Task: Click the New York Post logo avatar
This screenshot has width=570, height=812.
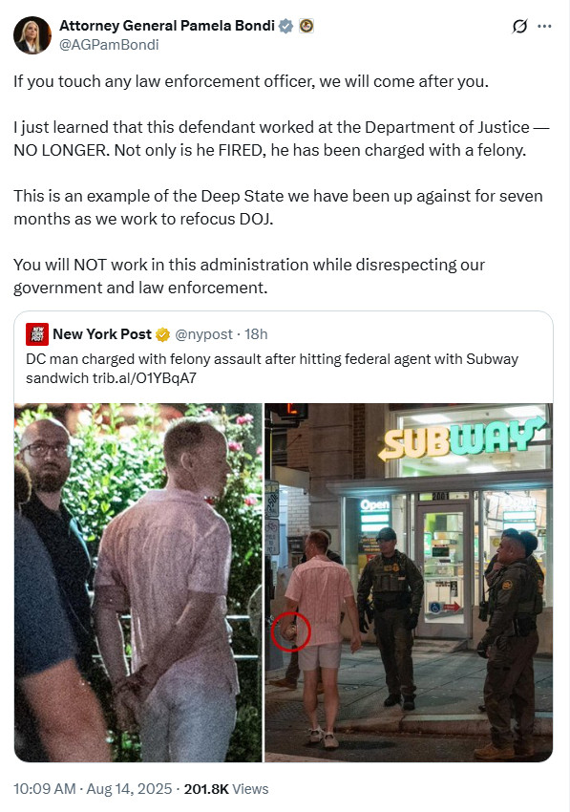Action: 37,334
